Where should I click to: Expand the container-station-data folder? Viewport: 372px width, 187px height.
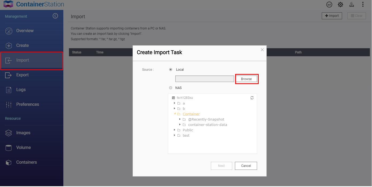pyautogui.click(x=180, y=125)
